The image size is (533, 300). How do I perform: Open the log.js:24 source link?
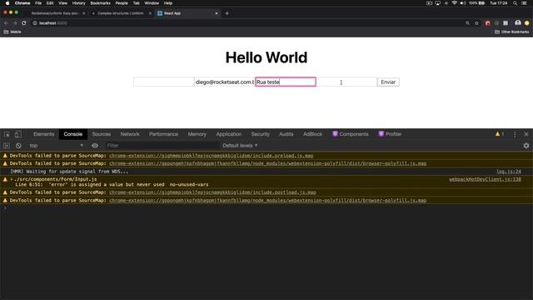(x=509, y=172)
